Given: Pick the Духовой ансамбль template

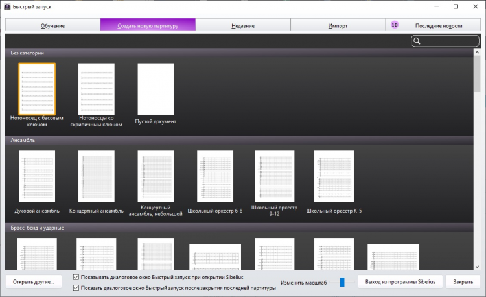Looking at the screenshot, I should pyautogui.click(x=37, y=176).
